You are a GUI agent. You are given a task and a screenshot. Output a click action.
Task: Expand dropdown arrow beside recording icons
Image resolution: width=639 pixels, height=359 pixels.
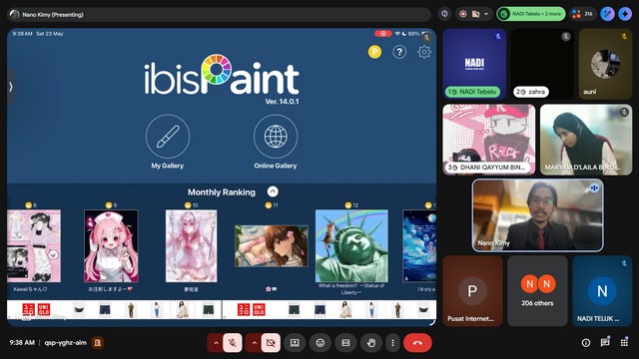pos(486,14)
